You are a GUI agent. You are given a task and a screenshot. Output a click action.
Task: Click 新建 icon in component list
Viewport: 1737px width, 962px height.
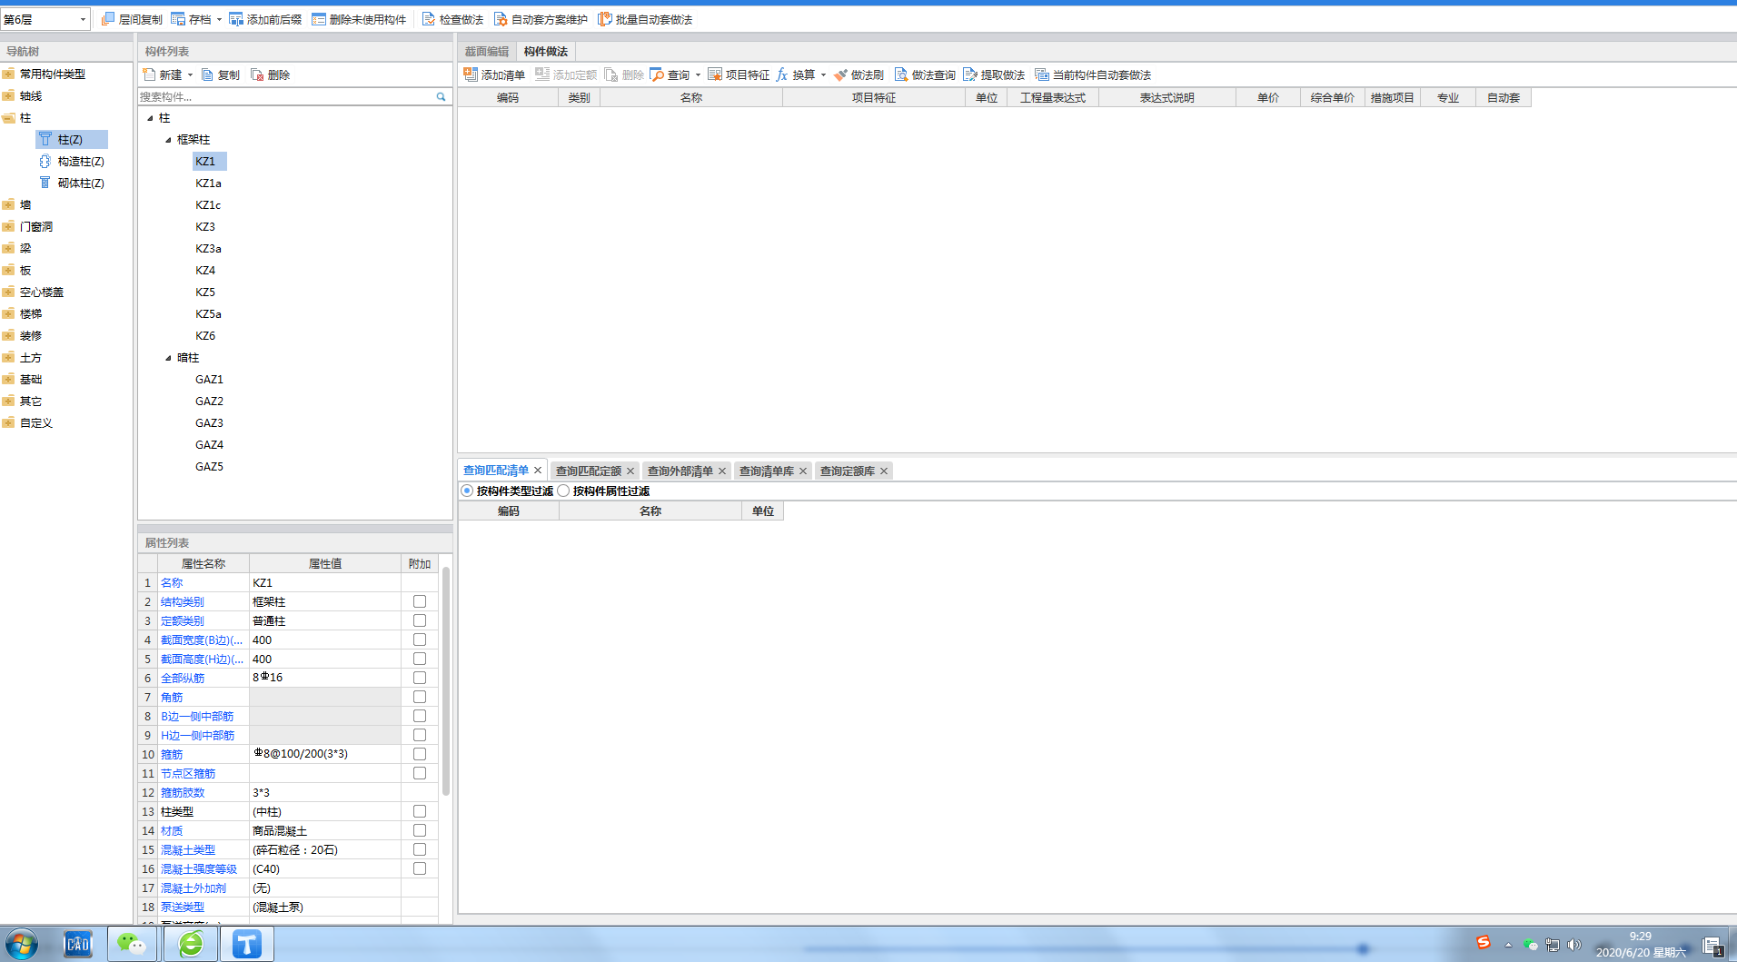150,74
